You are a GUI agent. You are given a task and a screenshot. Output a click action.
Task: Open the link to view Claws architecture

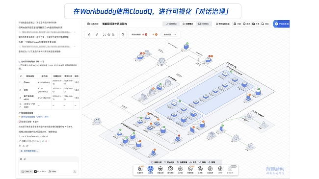tap(34, 117)
